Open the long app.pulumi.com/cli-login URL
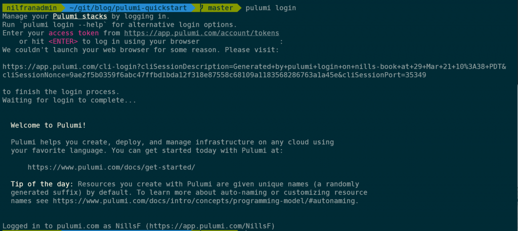The height and width of the screenshot is (231, 518). click(x=254, y=71)
